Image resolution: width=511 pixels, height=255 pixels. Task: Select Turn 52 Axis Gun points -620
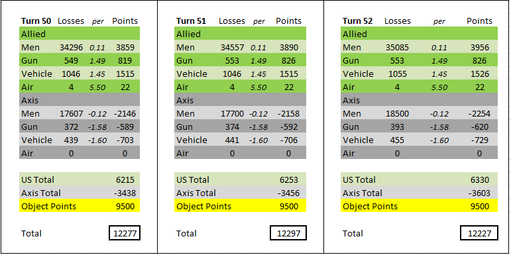[x=479, y=127]
